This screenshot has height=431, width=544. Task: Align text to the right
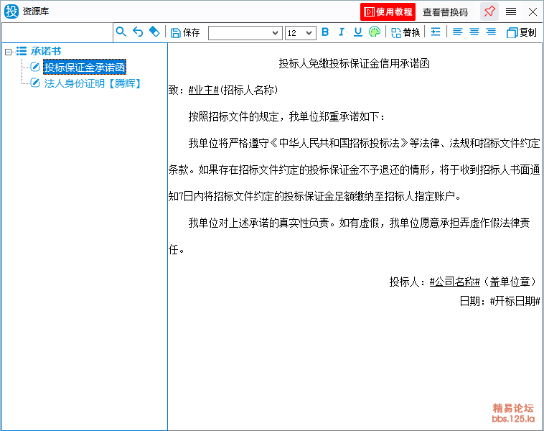[491, 32]
